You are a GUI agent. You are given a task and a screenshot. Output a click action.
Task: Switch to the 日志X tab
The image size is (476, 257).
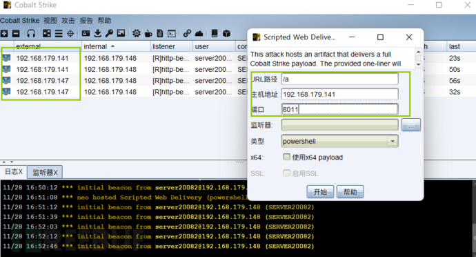(x=14, y=172)
